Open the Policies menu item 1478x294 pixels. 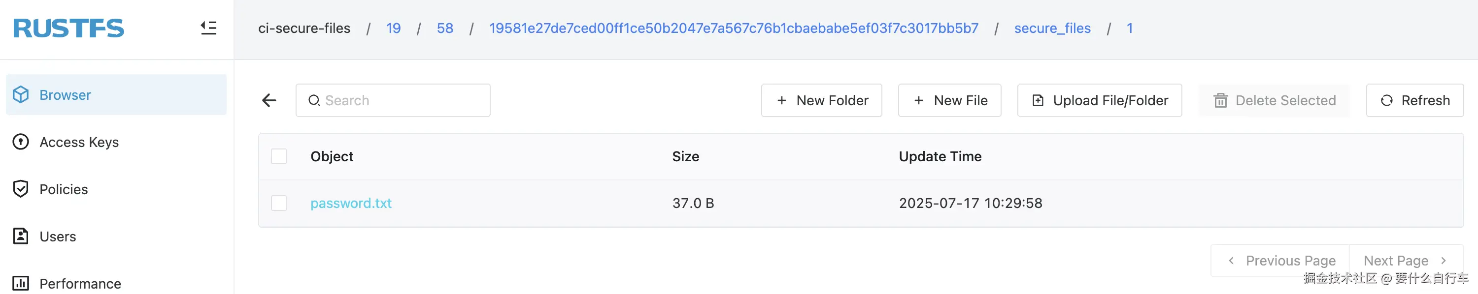(64, 189)
